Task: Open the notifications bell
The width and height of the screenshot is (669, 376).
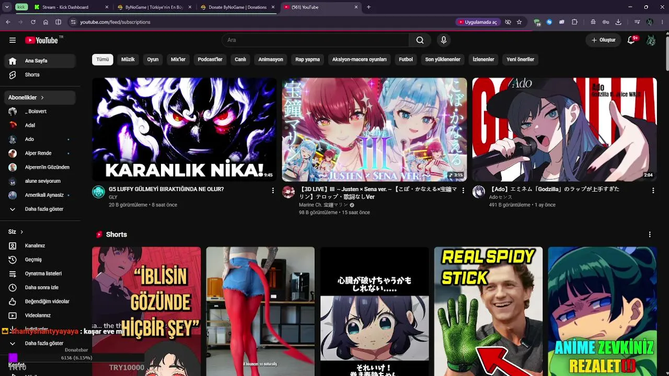Action: pos(631,40)
